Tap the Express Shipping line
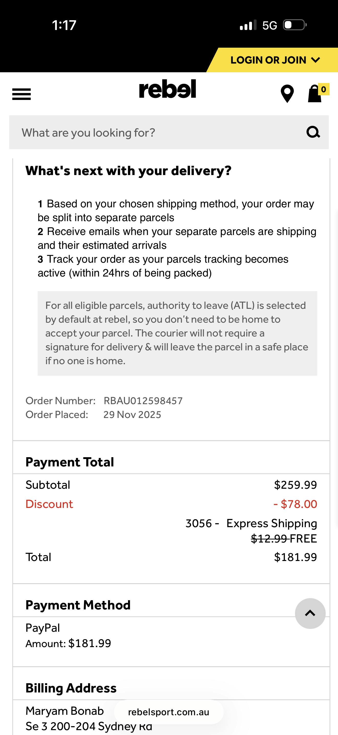Viewport: 338px width, 735px height. [271, 524]
